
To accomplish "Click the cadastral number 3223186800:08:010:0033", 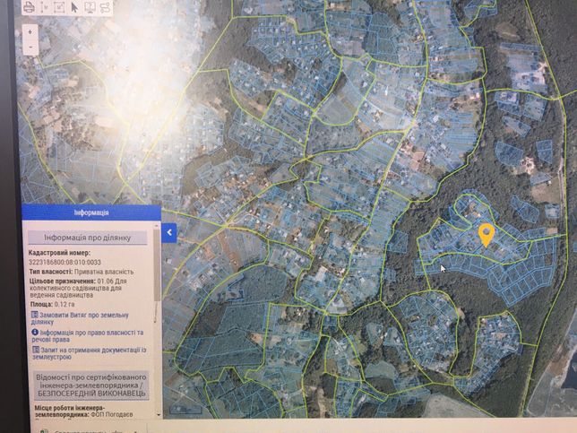I will pyautogui.click(x=65, y=262).
